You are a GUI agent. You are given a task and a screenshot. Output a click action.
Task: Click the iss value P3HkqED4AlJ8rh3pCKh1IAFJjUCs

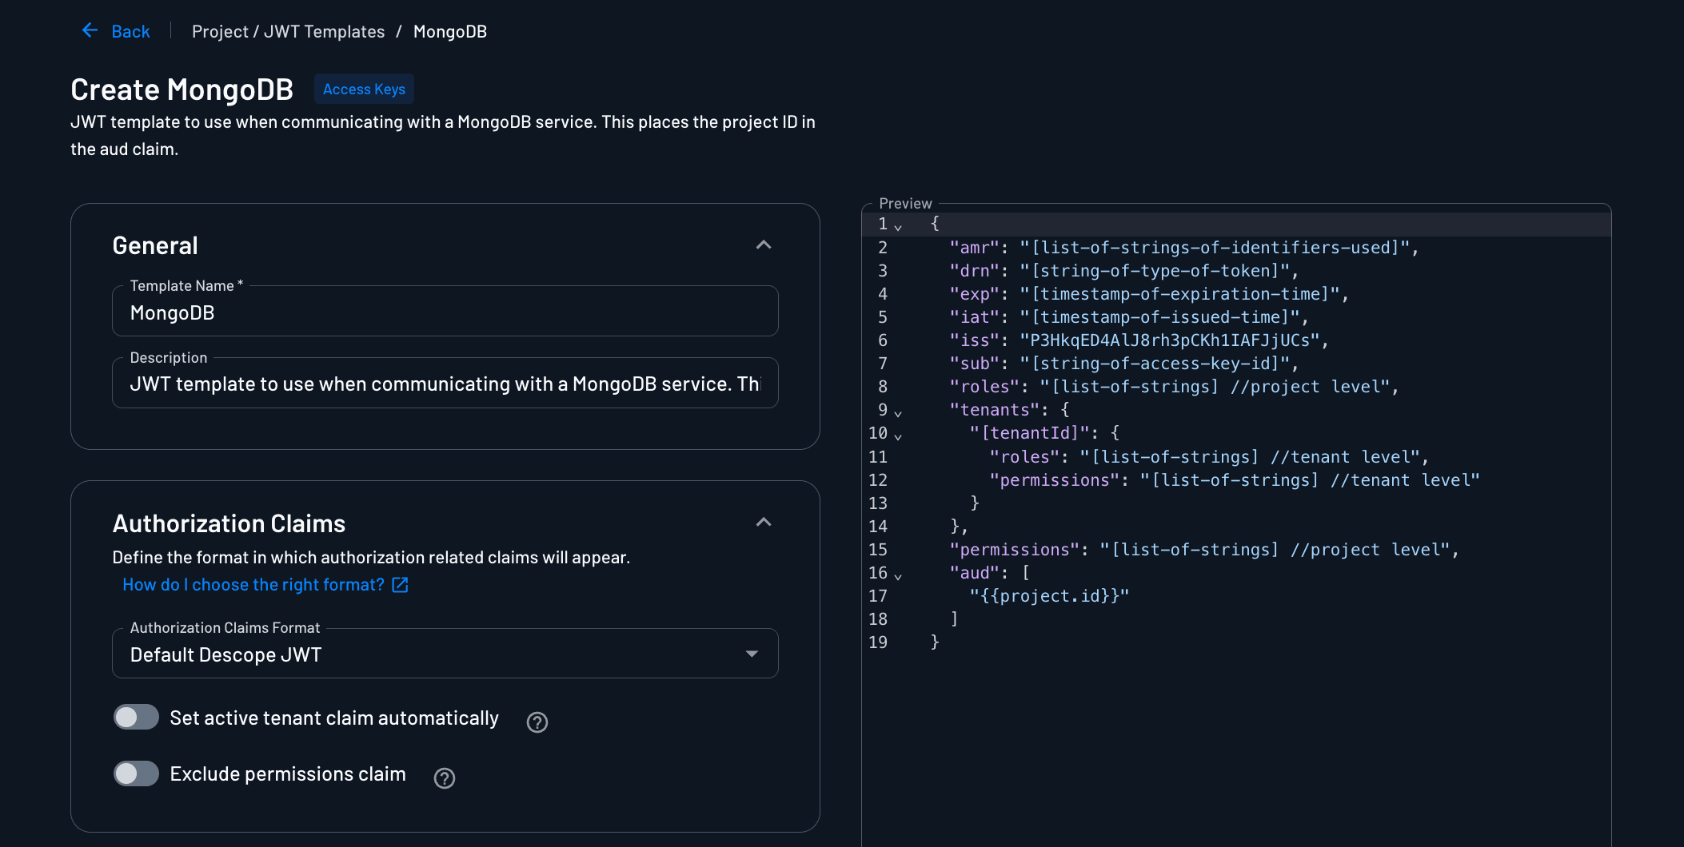coord(1170,340)
